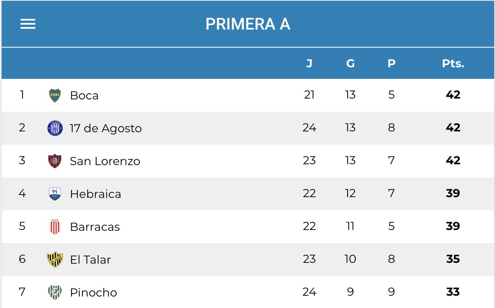Image resolution: width=495 pixels, height=308 pixels.
Task: Open the Boca team name link
Action: click(x=84, y=95)
